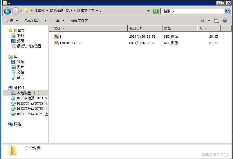Click the 库 libraries icon

click(x=10, y=57)
